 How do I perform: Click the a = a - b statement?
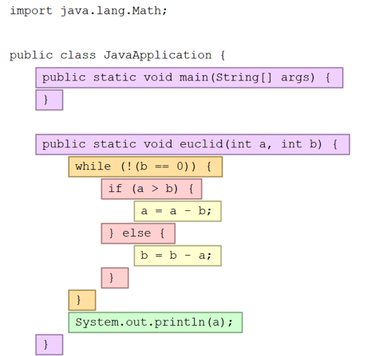[178, 211]
